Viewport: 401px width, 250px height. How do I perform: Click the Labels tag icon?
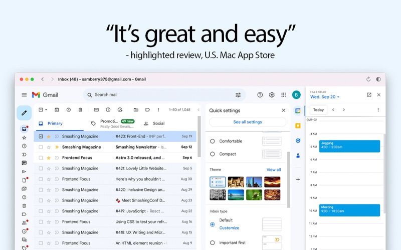tap(147, 109)
